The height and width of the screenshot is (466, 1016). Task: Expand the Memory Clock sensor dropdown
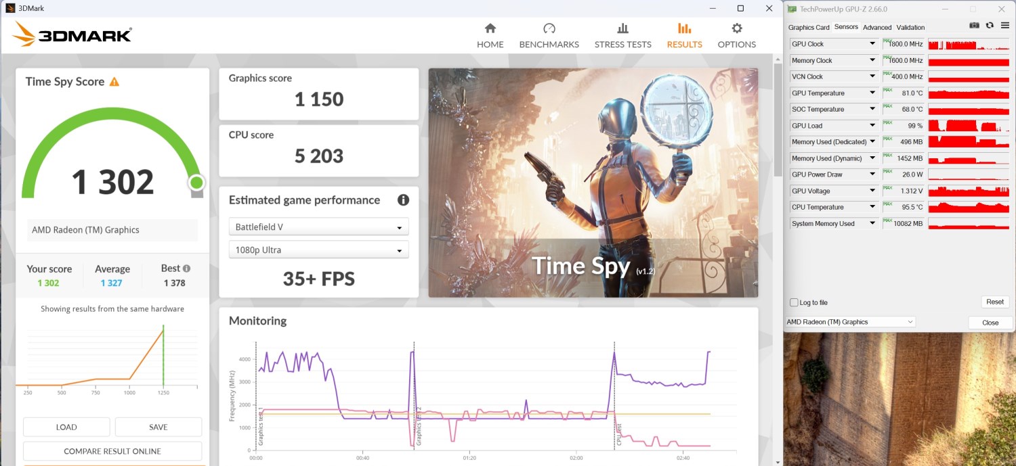point(872,60)
